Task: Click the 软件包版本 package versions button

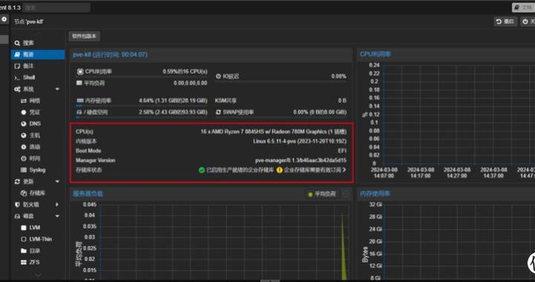Action: (x=84, y=36)
